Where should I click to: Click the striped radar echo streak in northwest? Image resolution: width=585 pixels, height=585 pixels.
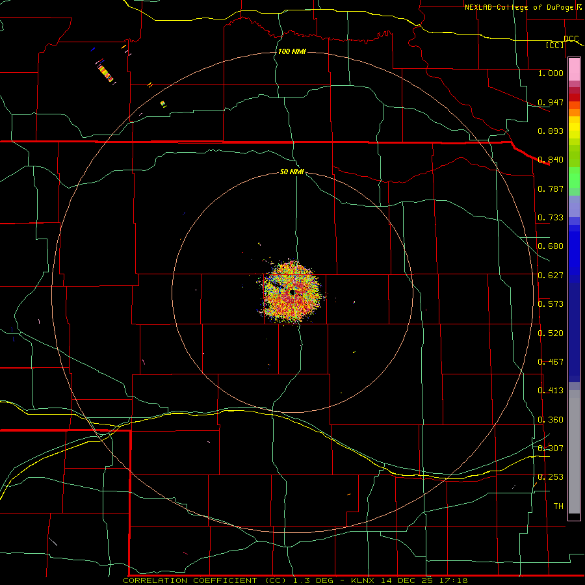point(105,73)
